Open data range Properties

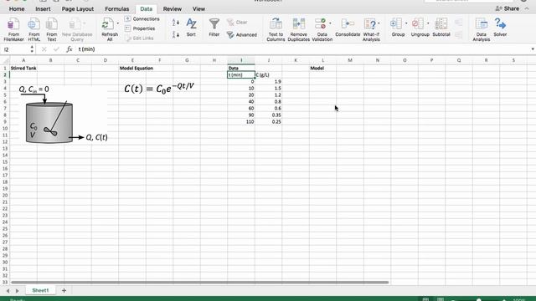click(x=140, y=28)
